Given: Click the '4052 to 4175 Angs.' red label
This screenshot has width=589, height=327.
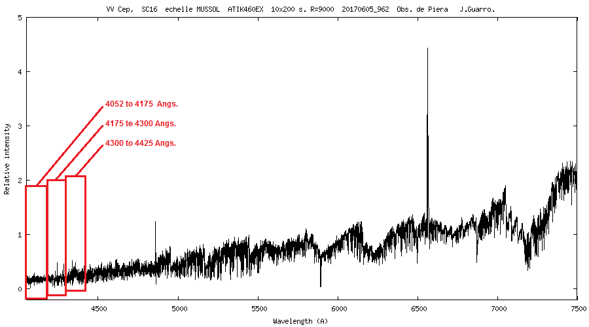Looking at the screenshot, I should [x=141, y=104].
